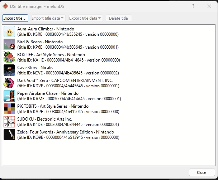
Task: Click the Aura-Aura Climber game icon
Action: [x=9, y=31]
